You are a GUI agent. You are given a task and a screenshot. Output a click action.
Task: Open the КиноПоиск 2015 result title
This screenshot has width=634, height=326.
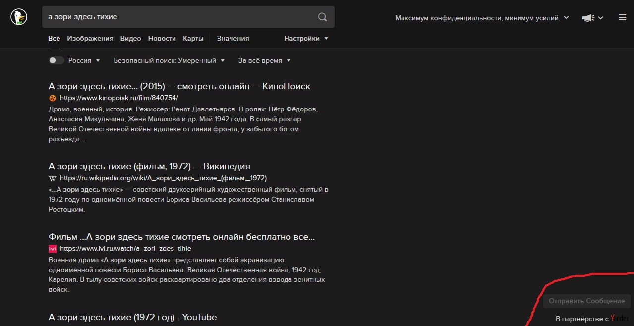[179, 86]
